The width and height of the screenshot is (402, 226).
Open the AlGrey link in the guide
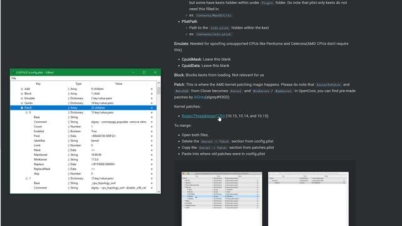200,97
